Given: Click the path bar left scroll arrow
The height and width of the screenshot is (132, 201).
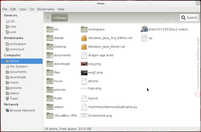Looking at the screenshot, I should pyautogui.click(x=48, y=18).
